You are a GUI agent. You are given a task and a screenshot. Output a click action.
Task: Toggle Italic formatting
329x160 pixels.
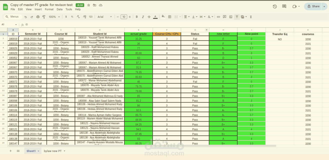tap(143, 17)
